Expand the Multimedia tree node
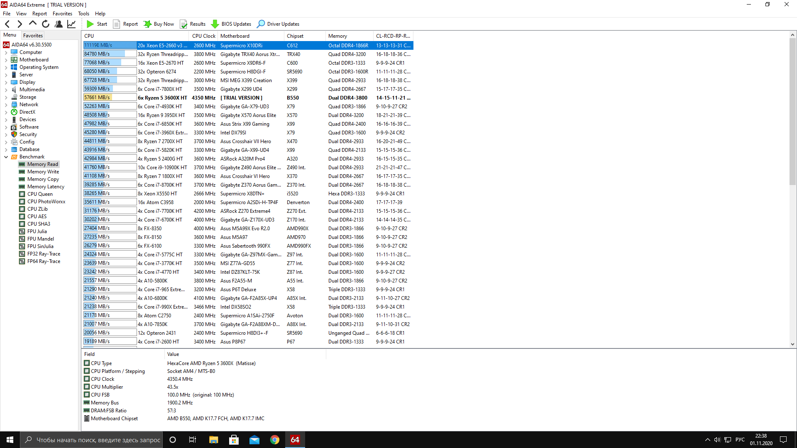This screenshot has width=797, height=448. pyautogui.click(x=6, y=90)
